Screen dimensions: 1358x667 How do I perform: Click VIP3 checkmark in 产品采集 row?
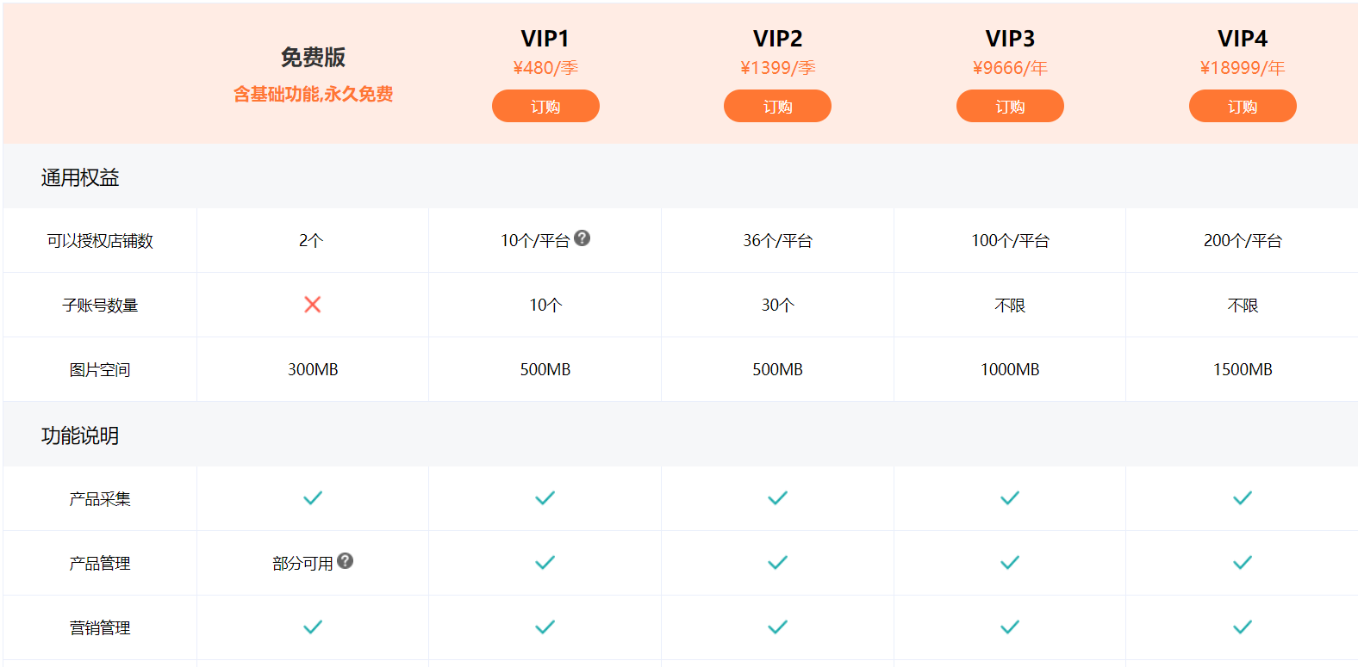1010,498
